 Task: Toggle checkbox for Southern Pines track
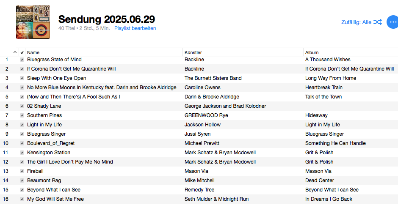point(22,115)
